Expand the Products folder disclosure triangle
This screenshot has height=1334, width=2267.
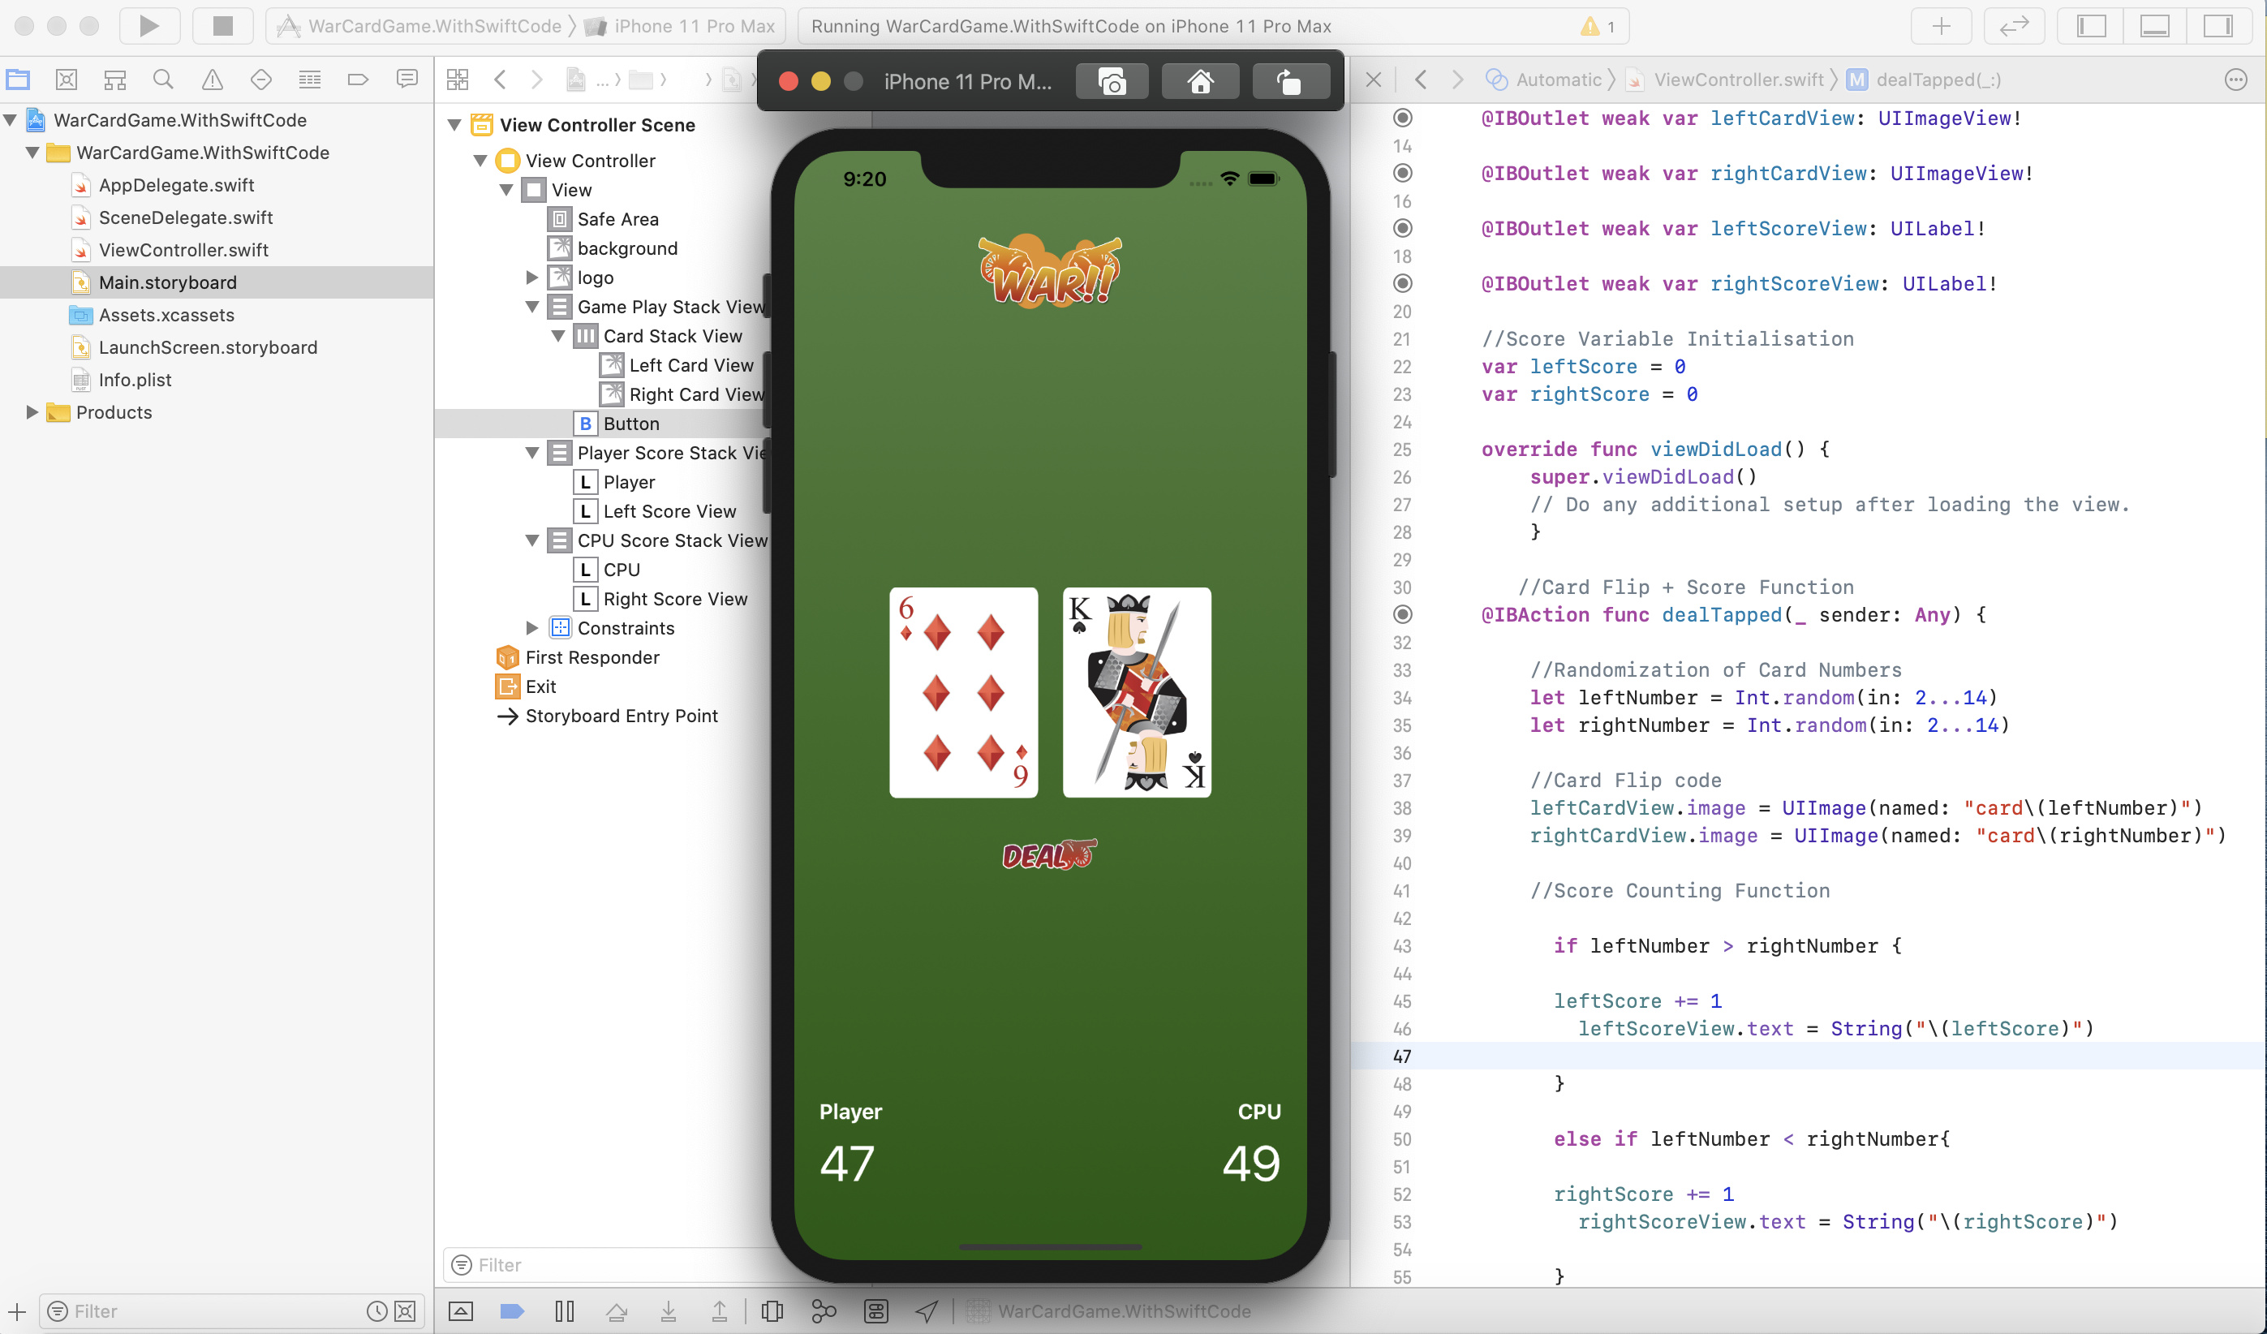pos(32,412)
